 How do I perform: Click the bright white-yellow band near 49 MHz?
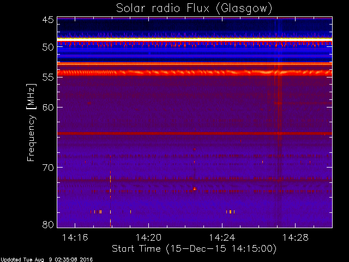tap(195, 39)
